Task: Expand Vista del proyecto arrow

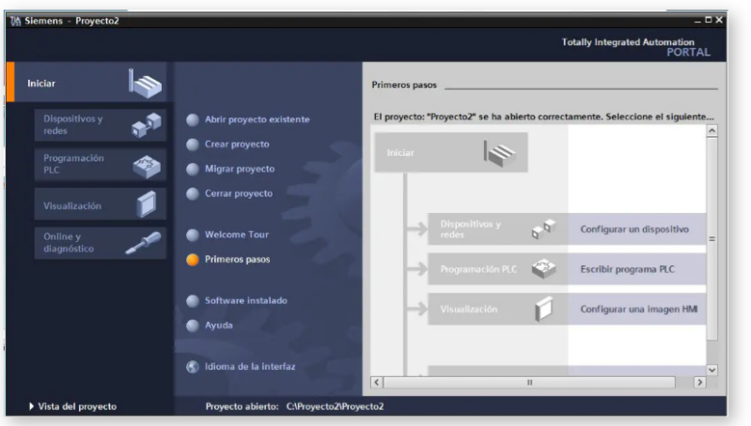Action: [31, 406]
